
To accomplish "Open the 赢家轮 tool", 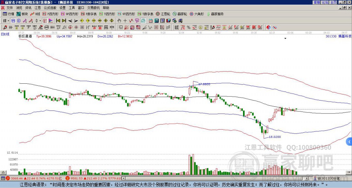I will point(180,14).
